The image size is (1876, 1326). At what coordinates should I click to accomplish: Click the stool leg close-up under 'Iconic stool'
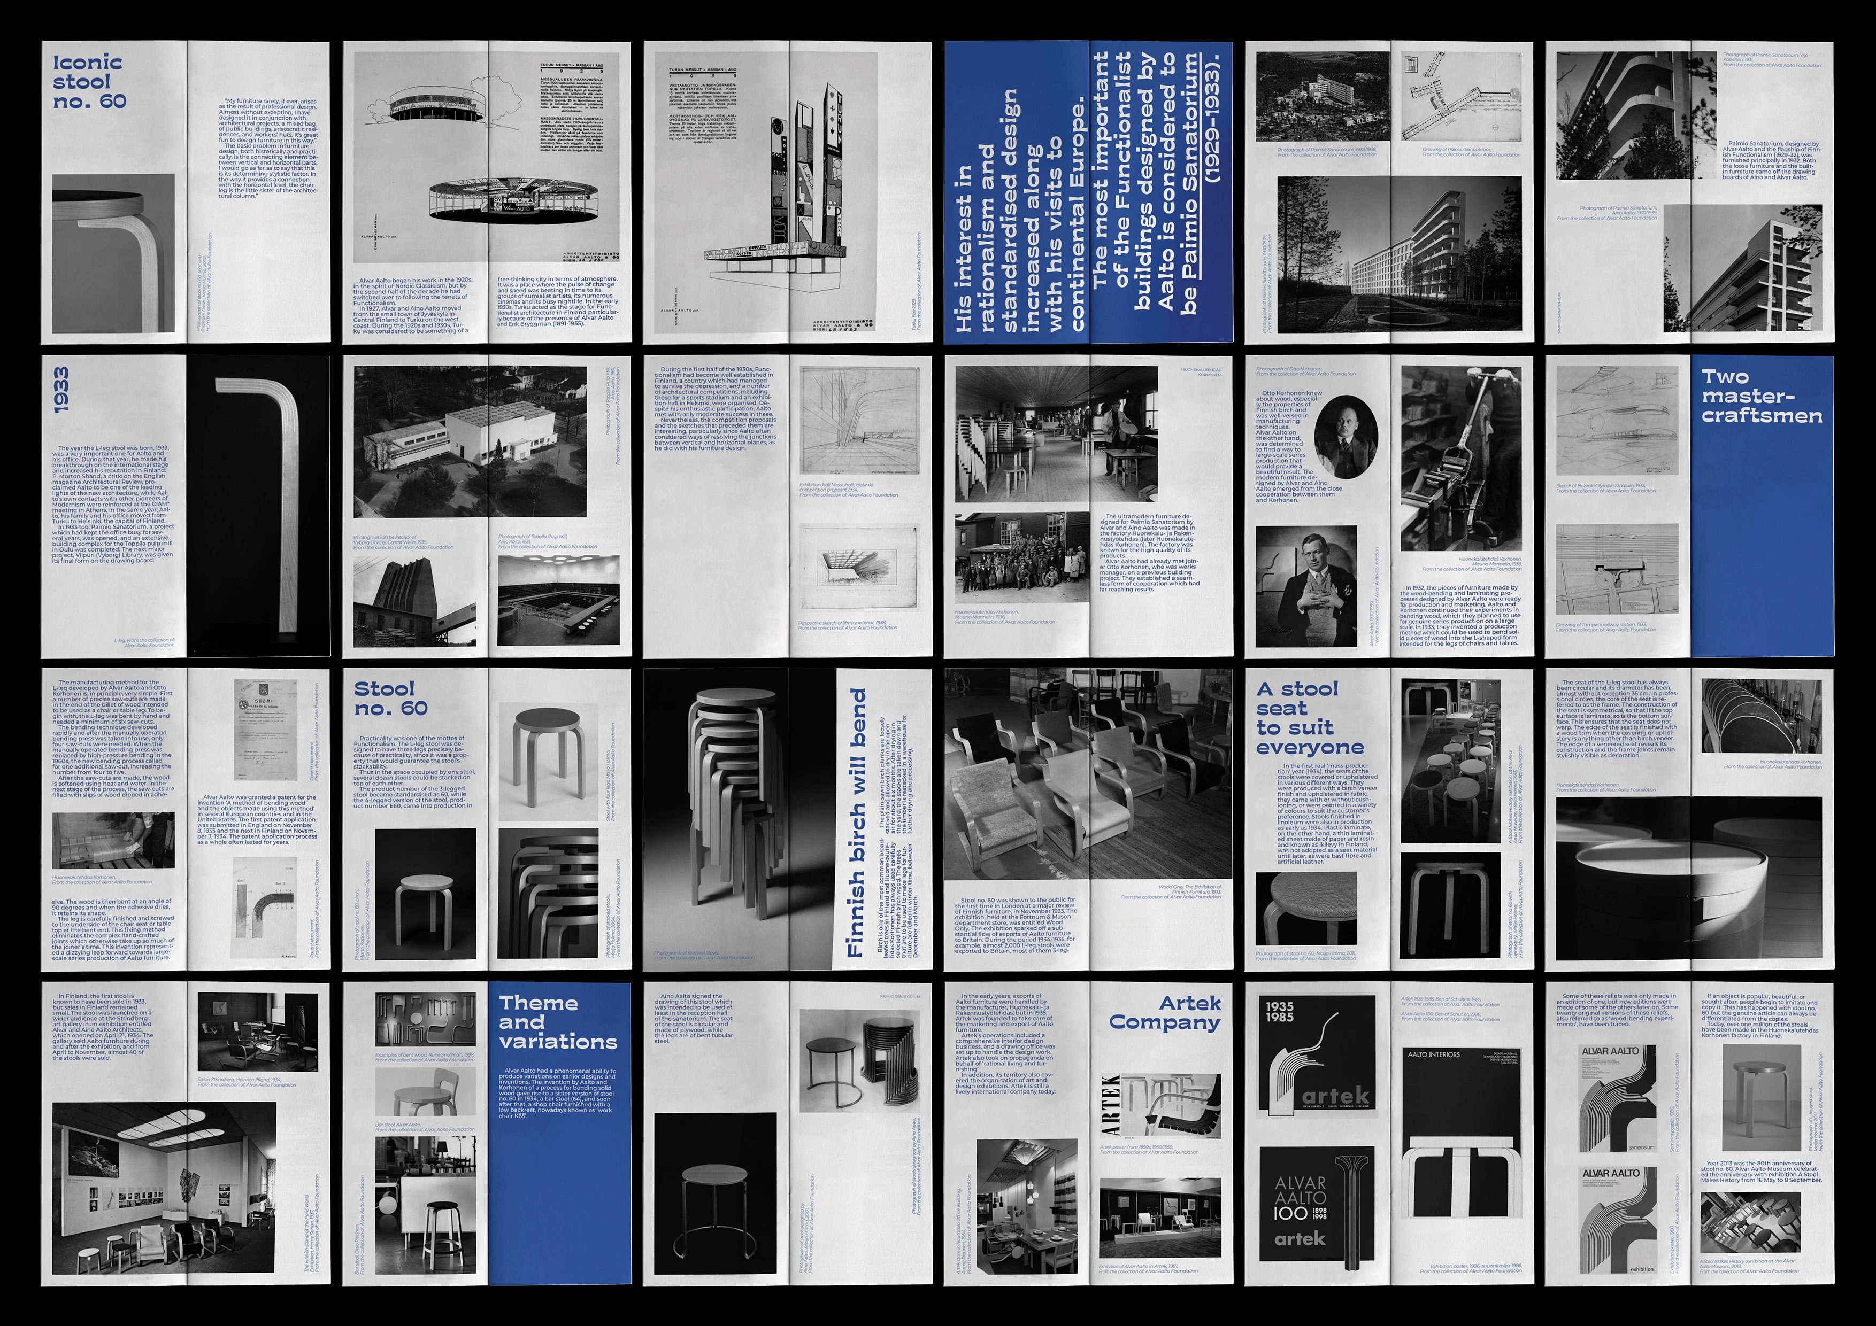point(113,253)
